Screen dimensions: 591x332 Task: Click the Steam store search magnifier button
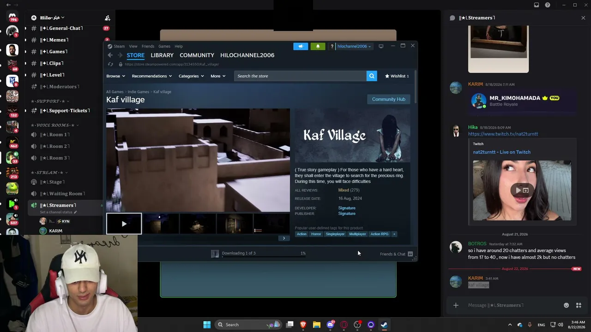(x=372, y=76)
